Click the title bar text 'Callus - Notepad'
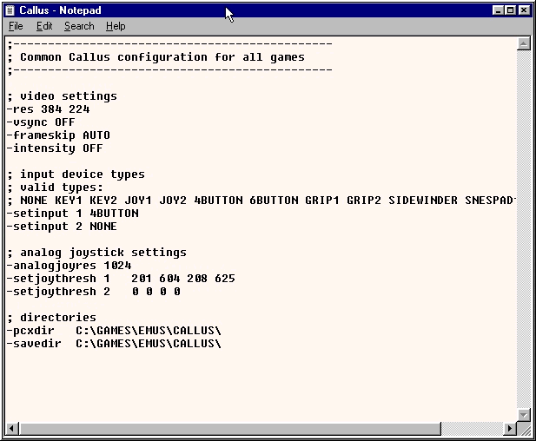Image resolution: width=536 pixels, height=441 pixels. pyautogui.click(x=60, y=10)
